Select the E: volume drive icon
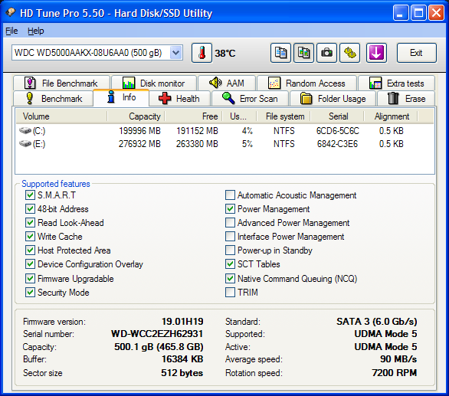 (x=25, y=143)
